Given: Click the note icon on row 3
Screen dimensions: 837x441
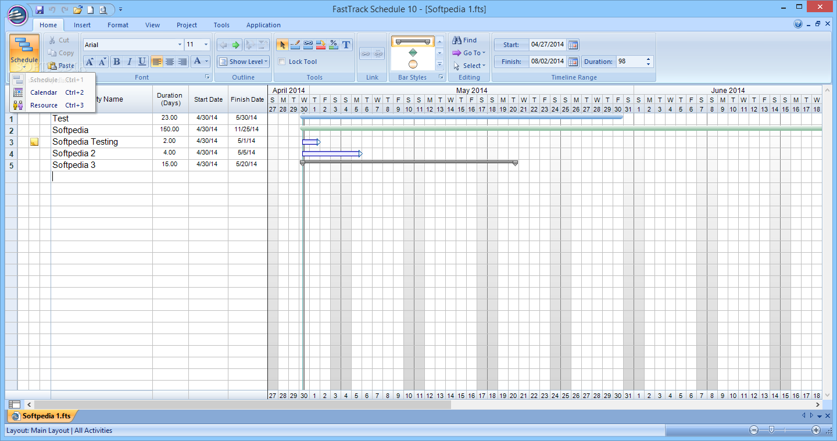Looking at the screenshot, I should (x=34, y=142).
